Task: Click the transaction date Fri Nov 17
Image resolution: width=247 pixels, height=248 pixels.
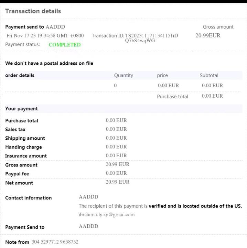Action: [x=45, y=35]
